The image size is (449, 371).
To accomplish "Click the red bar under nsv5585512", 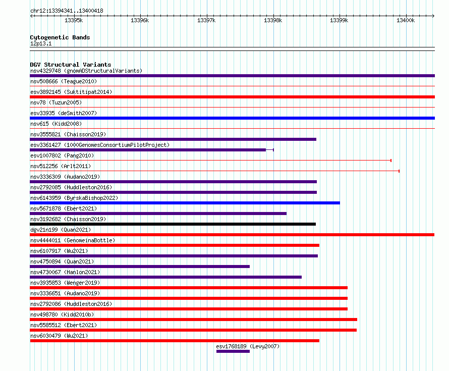I will pos(193,330).
